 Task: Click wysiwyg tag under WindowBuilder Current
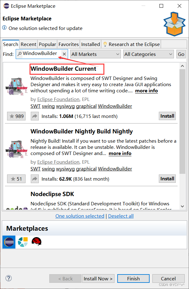tap(65, 106)
